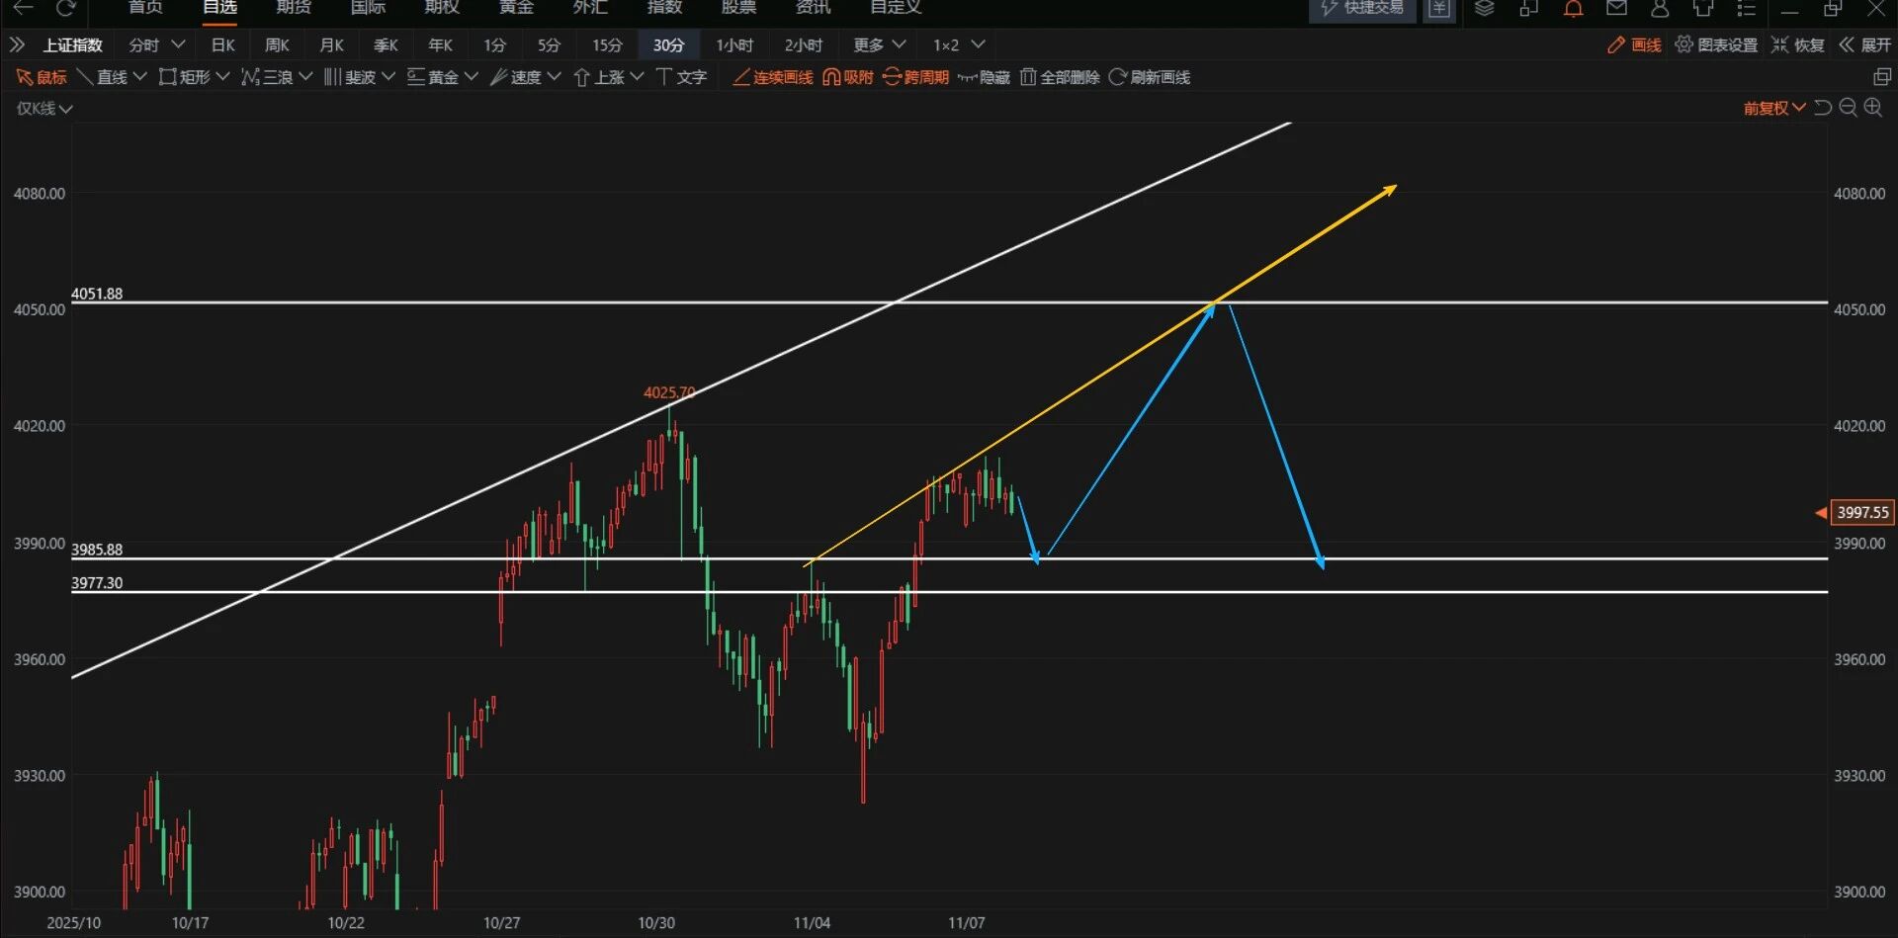
Task: Zoom in chart with plus magnifier
Action: (x=1873, y=108)
